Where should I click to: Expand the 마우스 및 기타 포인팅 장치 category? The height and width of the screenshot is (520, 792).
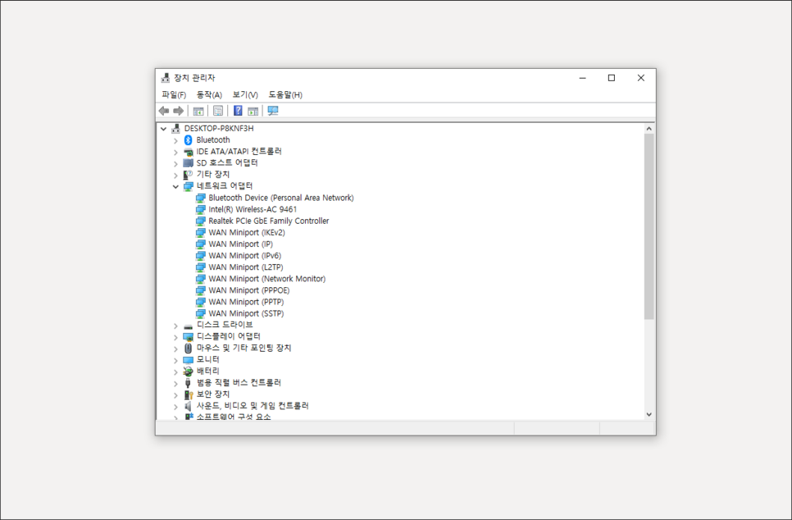[175, 349]
